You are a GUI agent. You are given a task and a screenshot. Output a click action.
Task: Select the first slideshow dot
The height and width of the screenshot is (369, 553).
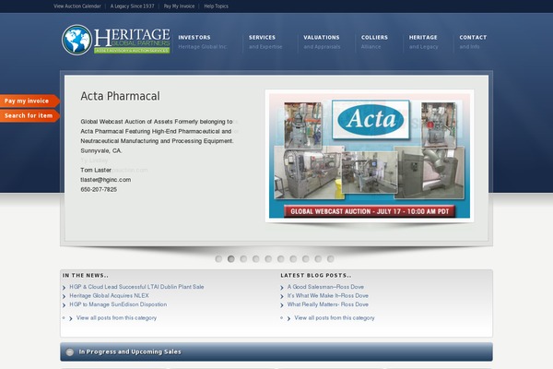(218, 259)
